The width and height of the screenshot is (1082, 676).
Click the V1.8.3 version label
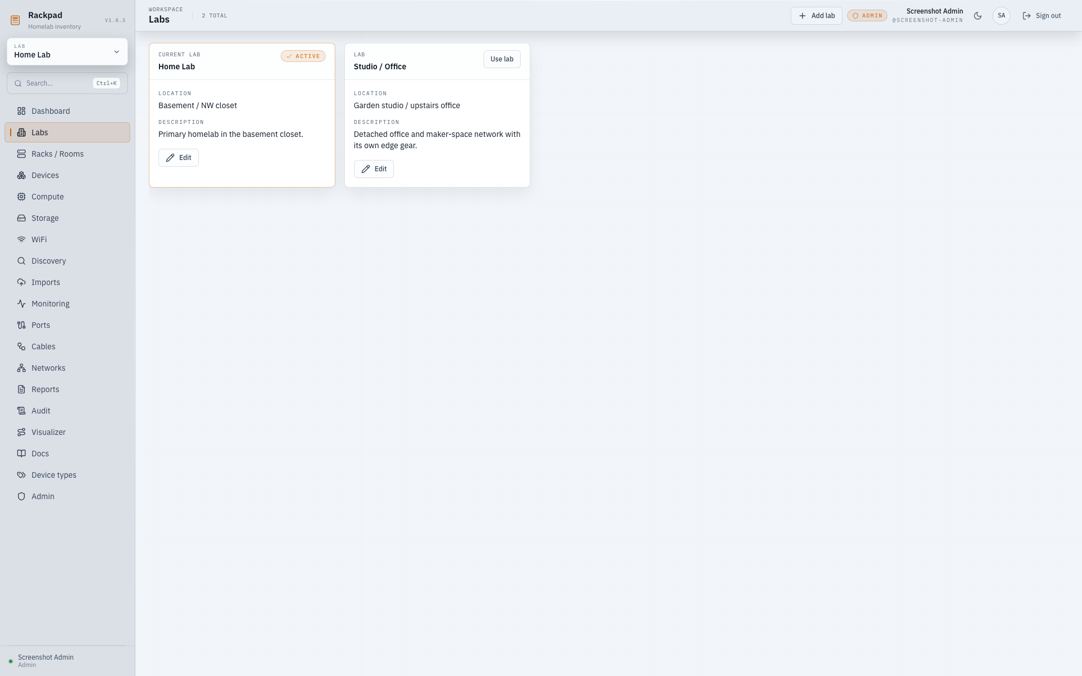click(115, 20)
